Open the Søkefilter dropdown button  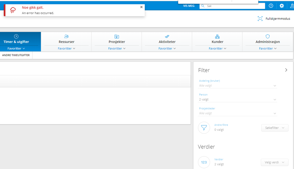coord(275,128)
